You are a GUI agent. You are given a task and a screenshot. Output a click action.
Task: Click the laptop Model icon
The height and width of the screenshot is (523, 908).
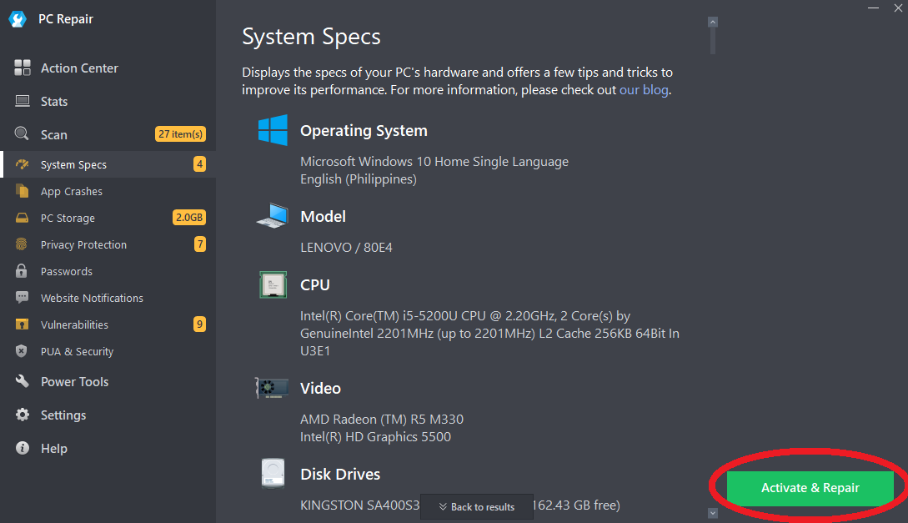[273, 215]
